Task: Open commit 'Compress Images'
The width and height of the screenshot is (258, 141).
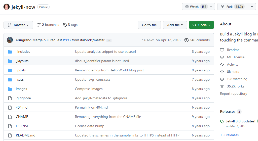Action: click(89, 89)
